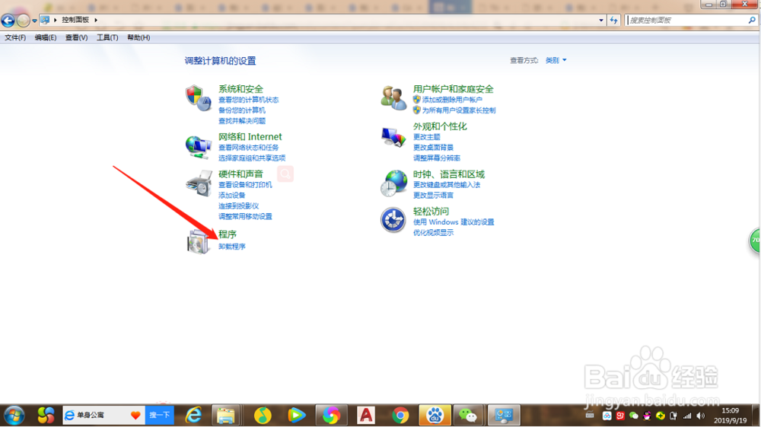Open the 编辑(E) menu
761x427 pixels.
coord(45,37)
